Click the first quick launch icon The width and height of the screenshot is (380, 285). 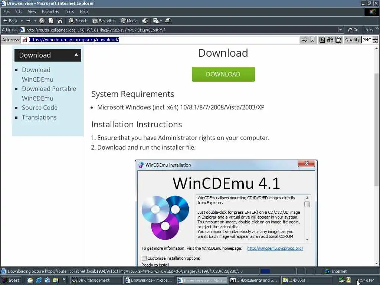coord(30,280)
